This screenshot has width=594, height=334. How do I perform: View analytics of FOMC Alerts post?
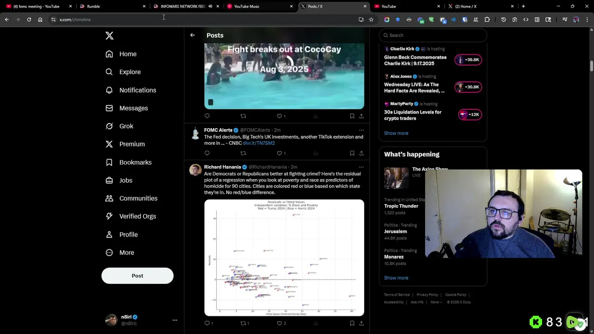pos(316,153)
